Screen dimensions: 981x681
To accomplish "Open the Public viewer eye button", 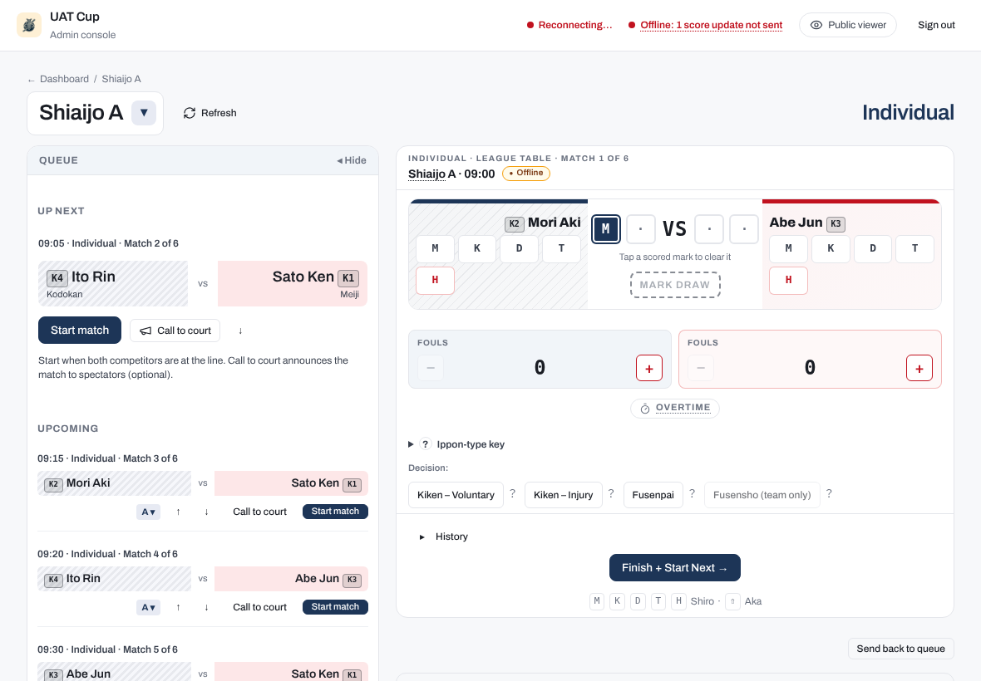I will point(848,25).
